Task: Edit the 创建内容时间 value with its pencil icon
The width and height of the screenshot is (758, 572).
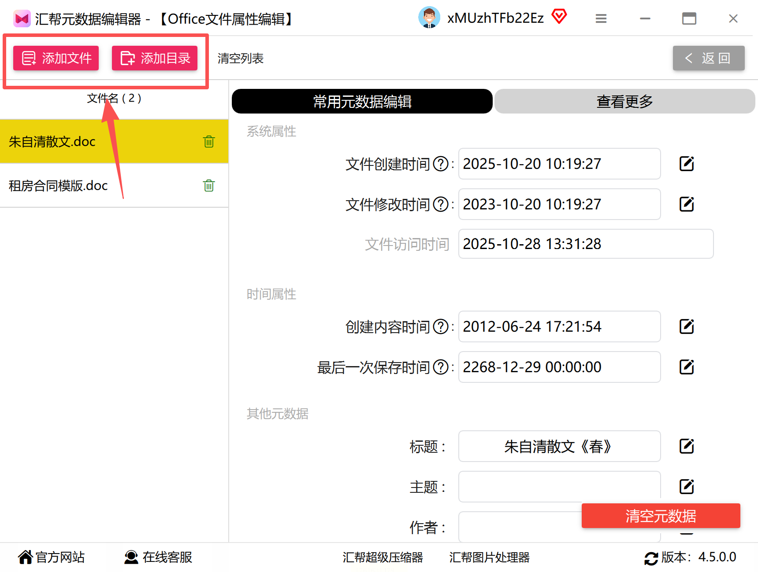Action: [x=687, y=326]
